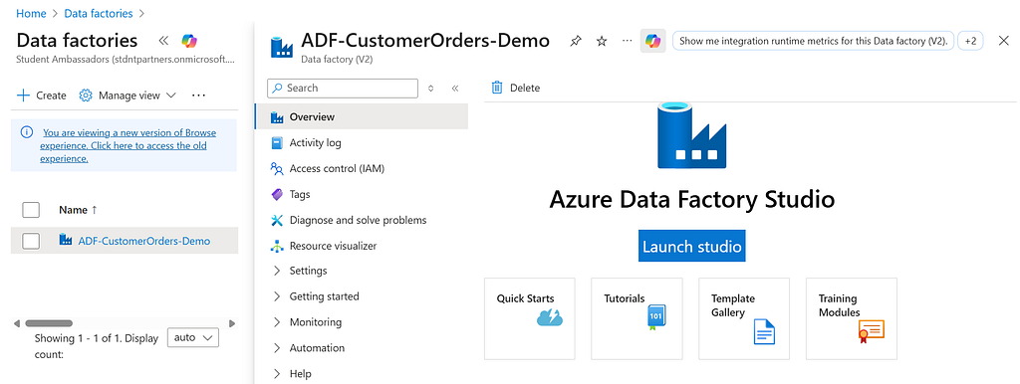Click the plus icon for Create
1020x384 pixels.
tap(24, 96)
